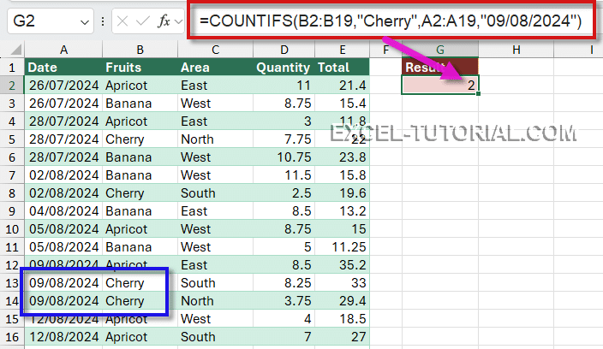Select column B header

pyautogui.click(x=140, y=50)
